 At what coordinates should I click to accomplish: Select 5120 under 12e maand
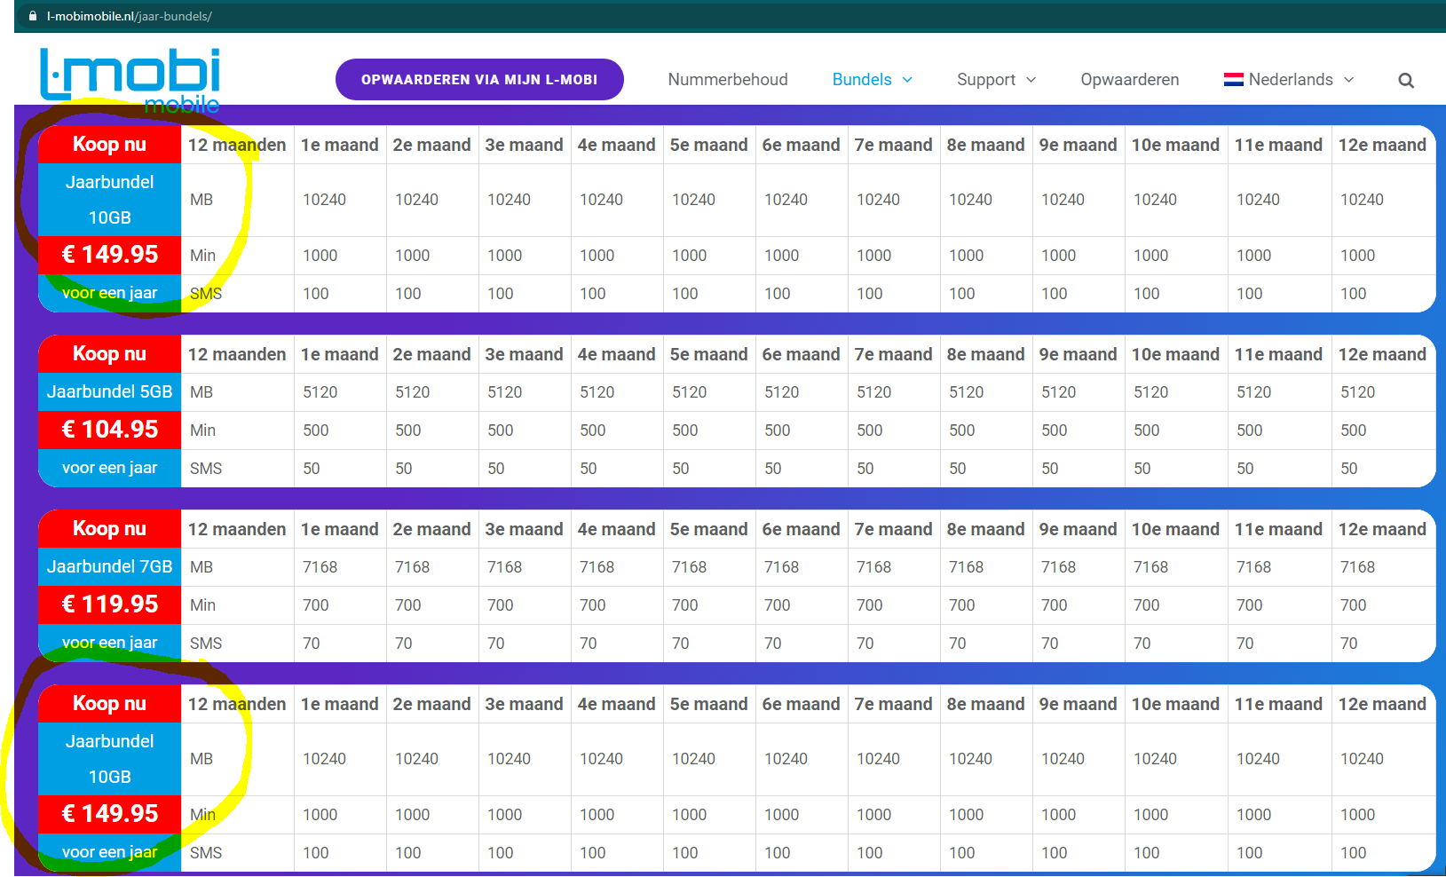coord(1358,392)
